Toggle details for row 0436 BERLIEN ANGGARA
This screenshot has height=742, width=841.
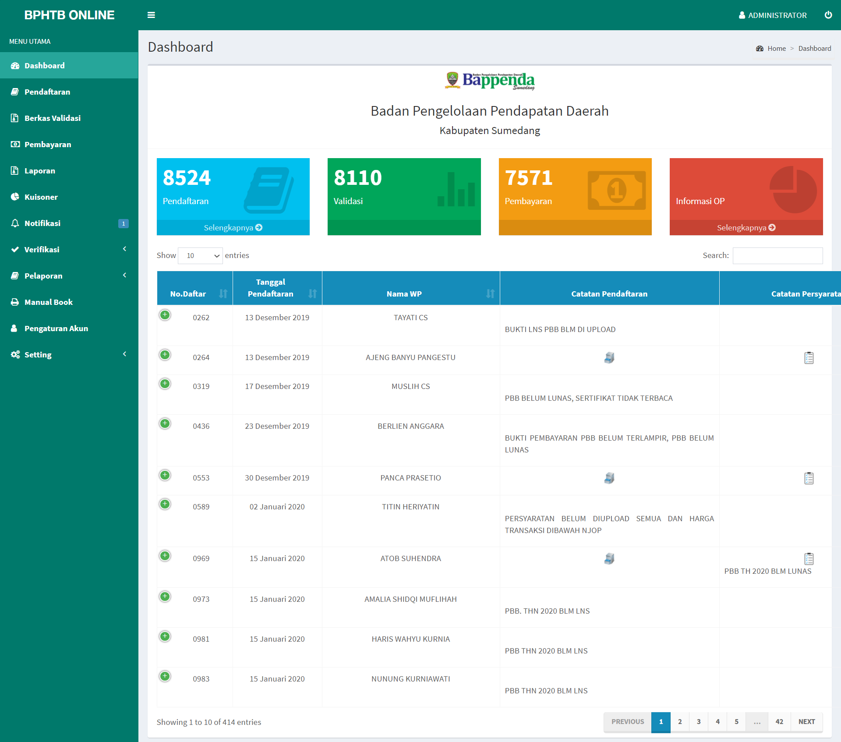tap(165, 424)
